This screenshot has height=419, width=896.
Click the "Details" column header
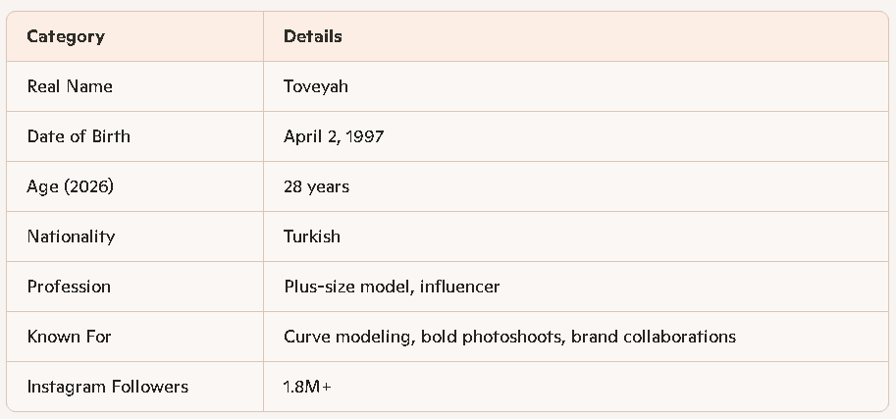click(313, 36)
